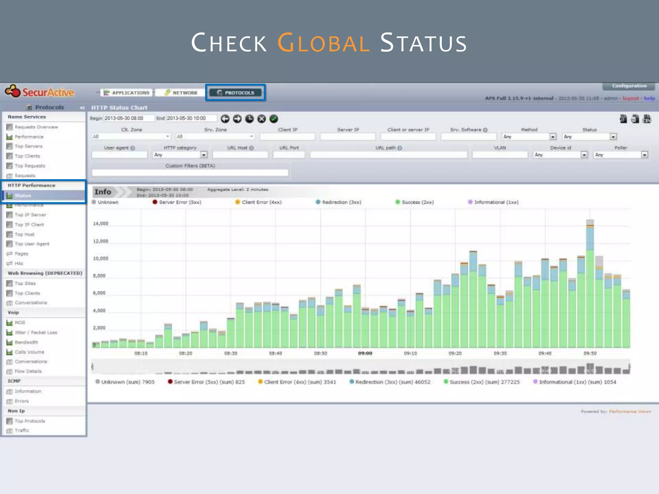The height and width of the screenshot is (494, 659).
Task: Switch to the Network tab
Action: [181, 93]
